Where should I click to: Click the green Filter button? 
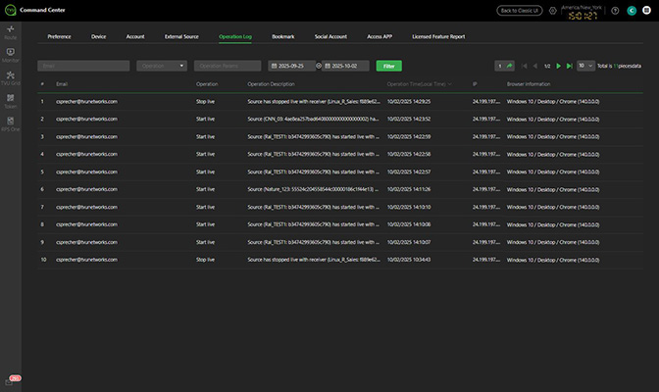pyautogui.click(x=388, y=66)
